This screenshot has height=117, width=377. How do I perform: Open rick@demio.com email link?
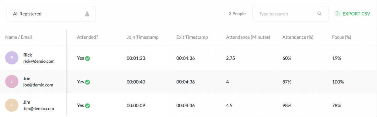pyautogui.click(x=39, y=61)
